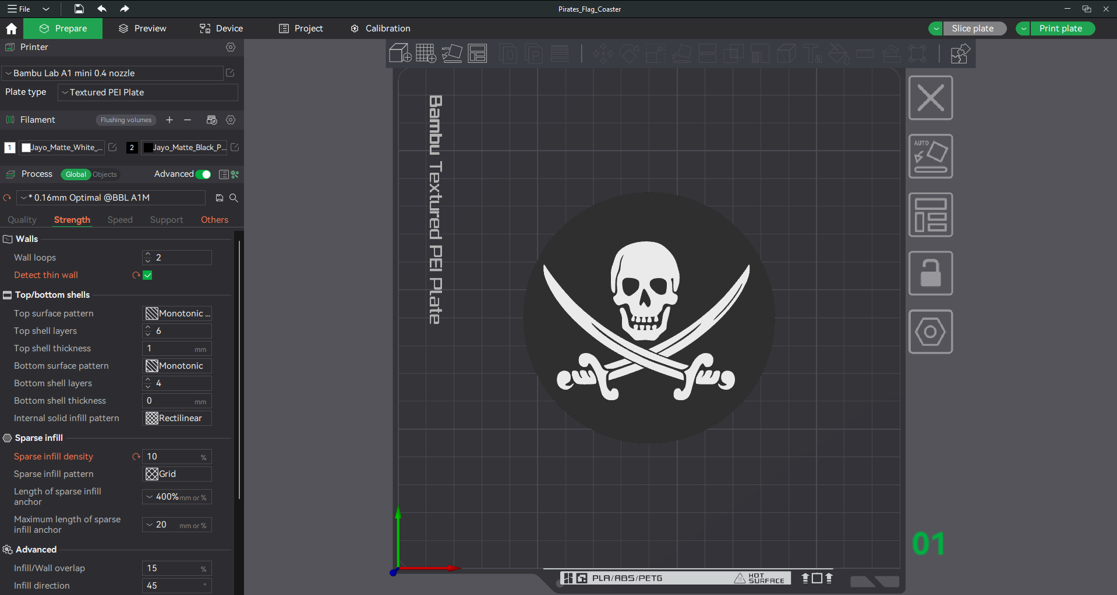Open Flushing volumes settings
The width and height of the screenshot is (1117, 595).
126,120
